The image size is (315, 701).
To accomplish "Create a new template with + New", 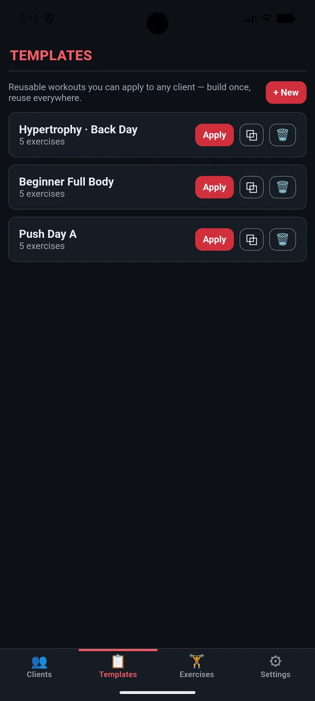I will coord(286,92).
